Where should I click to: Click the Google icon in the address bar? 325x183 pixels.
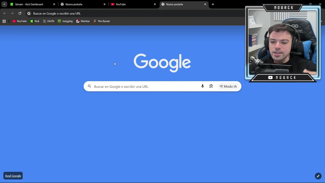29,13
